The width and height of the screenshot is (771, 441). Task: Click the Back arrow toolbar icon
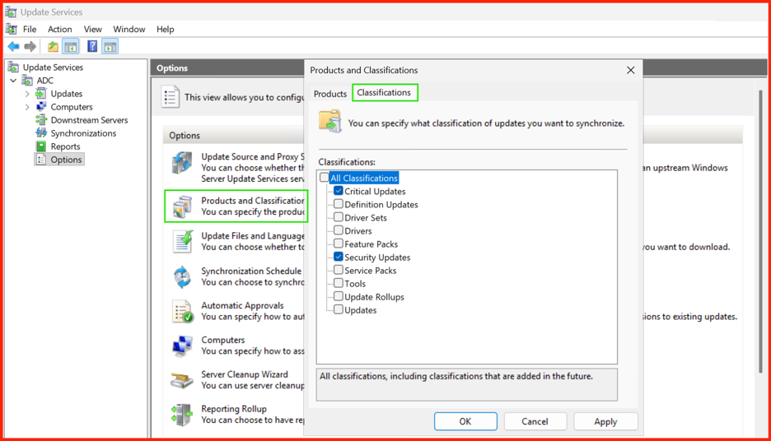(x=14, y=47)
